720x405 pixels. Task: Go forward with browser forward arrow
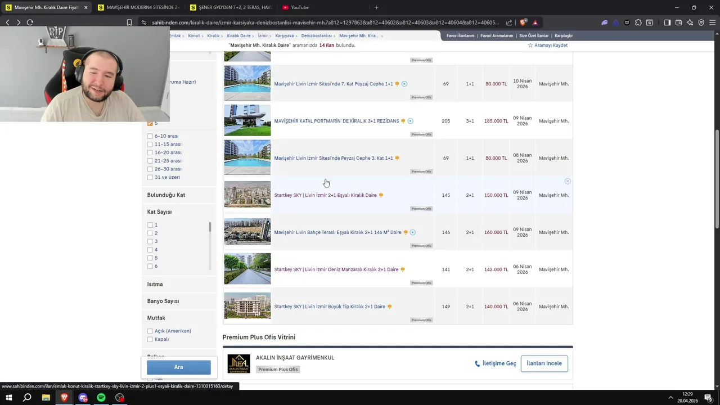coord(19,22)
